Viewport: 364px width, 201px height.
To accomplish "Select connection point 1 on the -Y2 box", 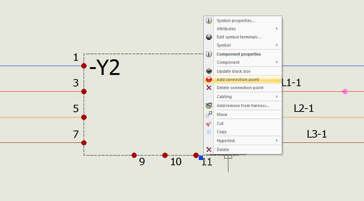I will tap(84, 66).
